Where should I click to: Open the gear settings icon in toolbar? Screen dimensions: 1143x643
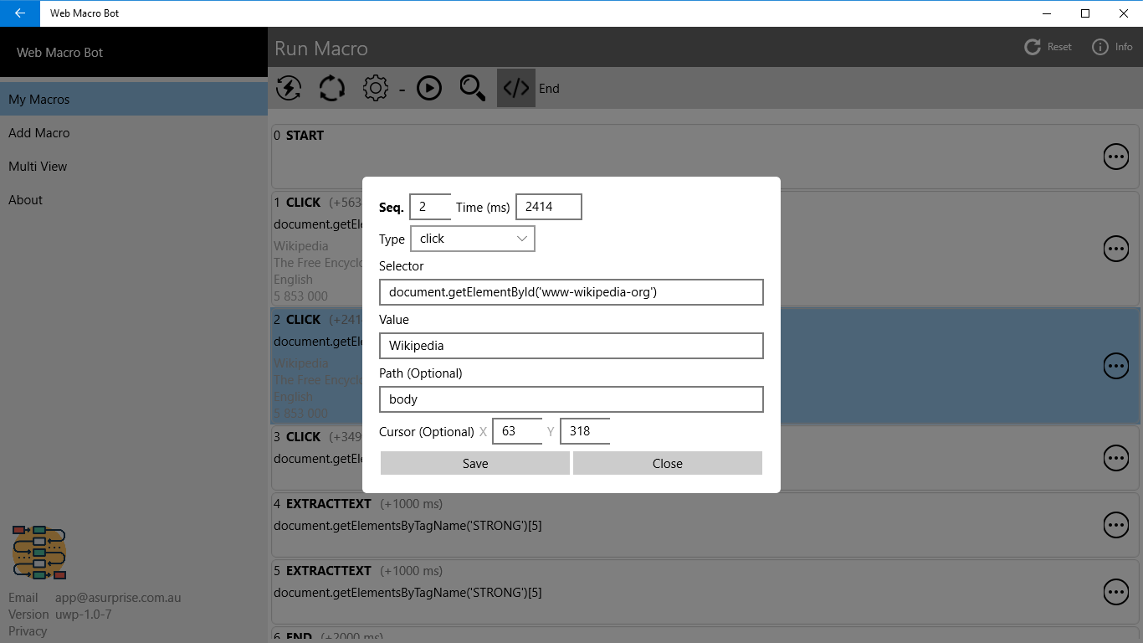[376, 88]
